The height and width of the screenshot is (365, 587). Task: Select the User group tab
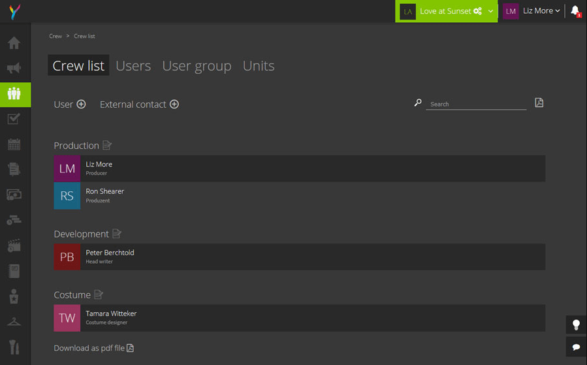[x=197, y=66]
